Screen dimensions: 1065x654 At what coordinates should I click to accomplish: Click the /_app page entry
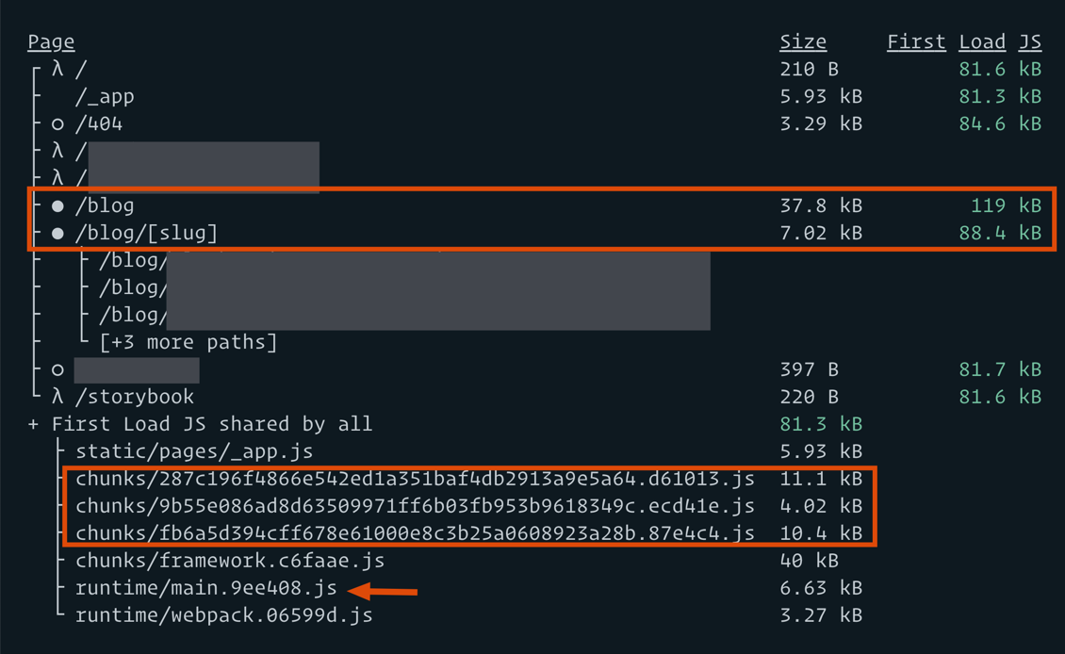[x=105, y=96]
